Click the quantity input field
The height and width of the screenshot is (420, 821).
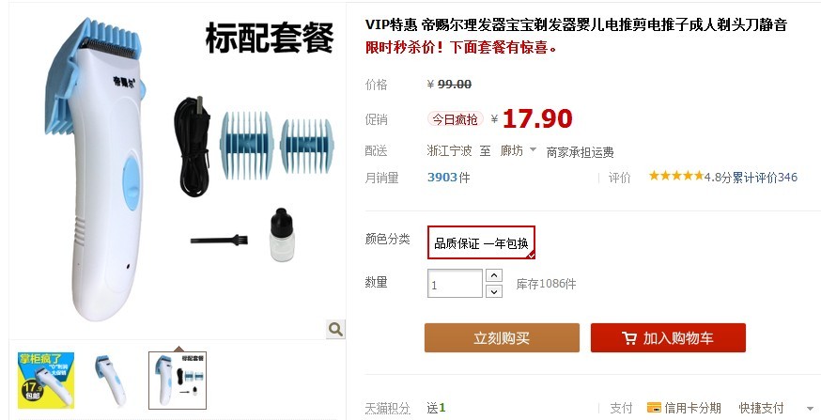click(455, 284)
